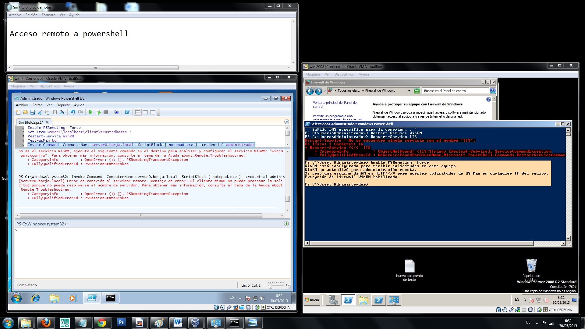Toggle Show Script Pane Top layout
This screenshot has height=329, width=585.
pos(138,112)
